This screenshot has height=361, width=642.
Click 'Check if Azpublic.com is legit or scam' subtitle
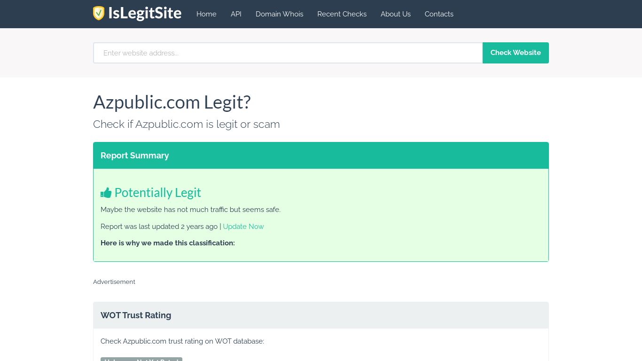(x=187, y=124)
